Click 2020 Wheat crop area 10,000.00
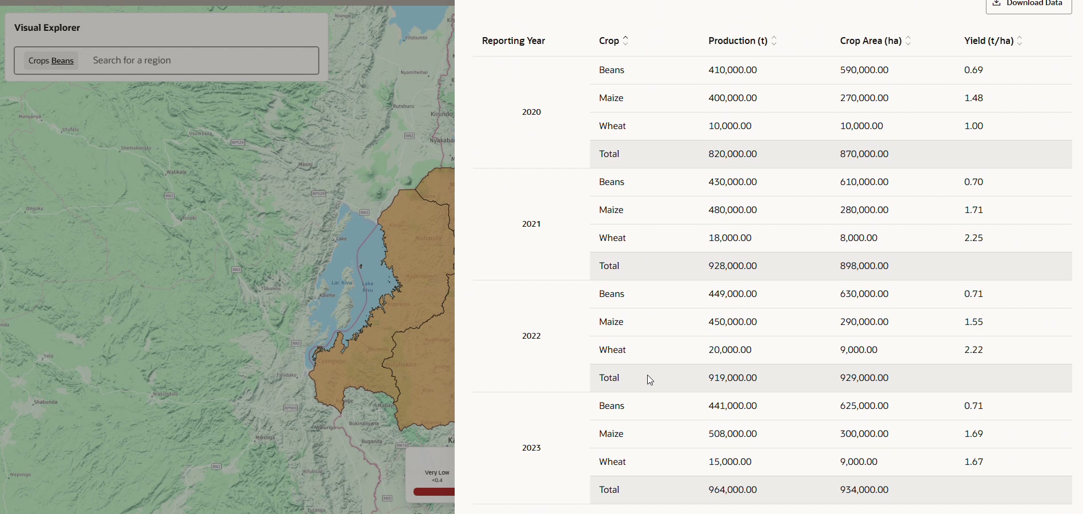Viewport: 1083px width, 514px height. click(x=861, y=126)
